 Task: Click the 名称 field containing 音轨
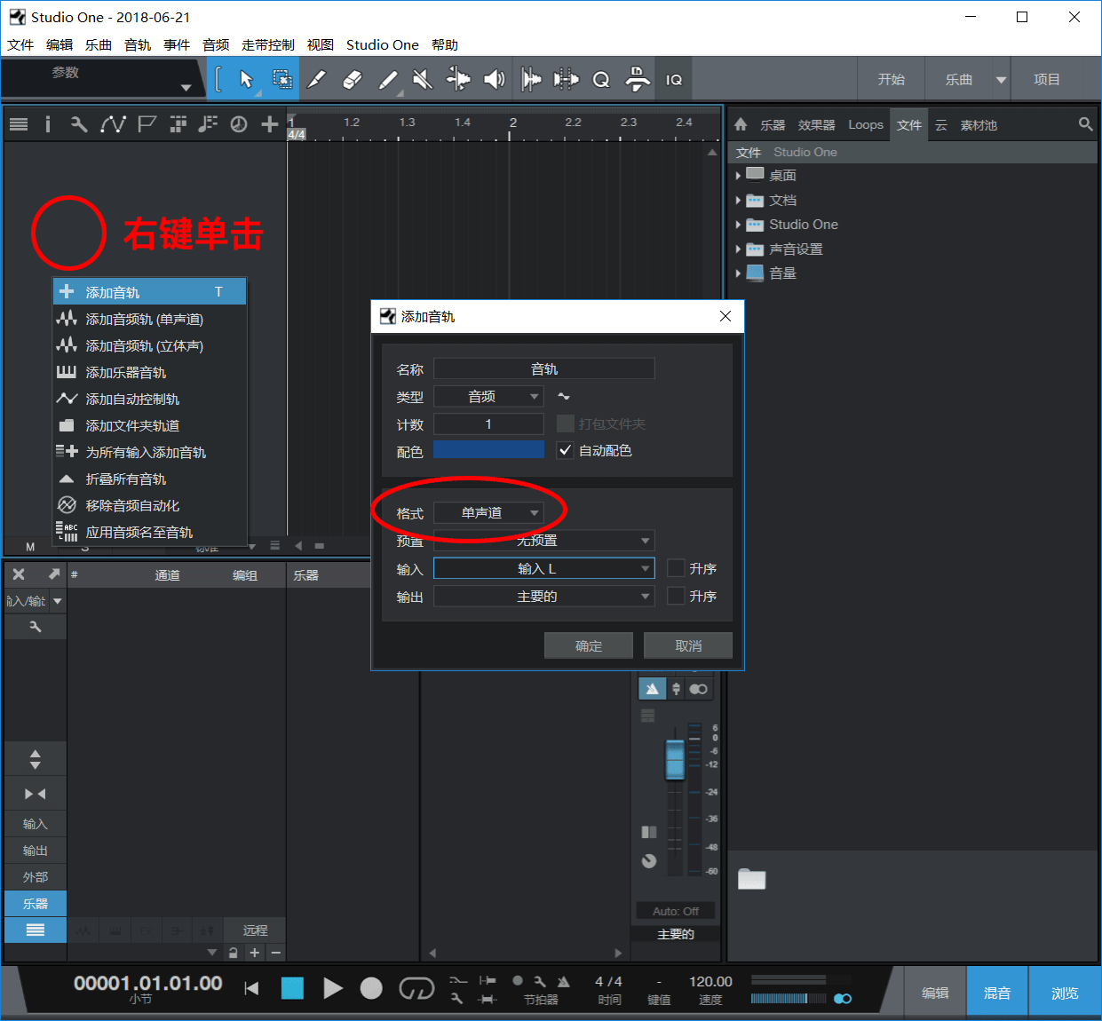pyautogui.click(x=543, y=368)
